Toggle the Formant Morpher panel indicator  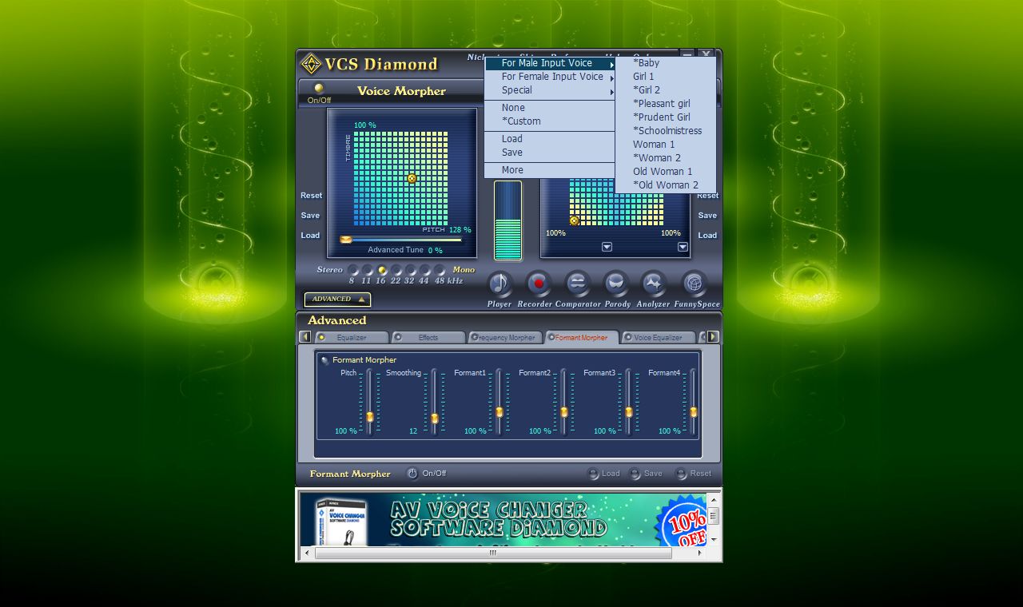coord(324,360)
